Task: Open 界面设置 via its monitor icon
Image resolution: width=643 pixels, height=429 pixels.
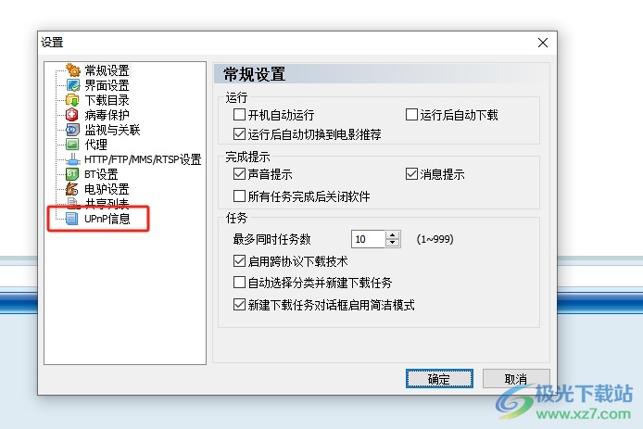Action: point(72,85)
